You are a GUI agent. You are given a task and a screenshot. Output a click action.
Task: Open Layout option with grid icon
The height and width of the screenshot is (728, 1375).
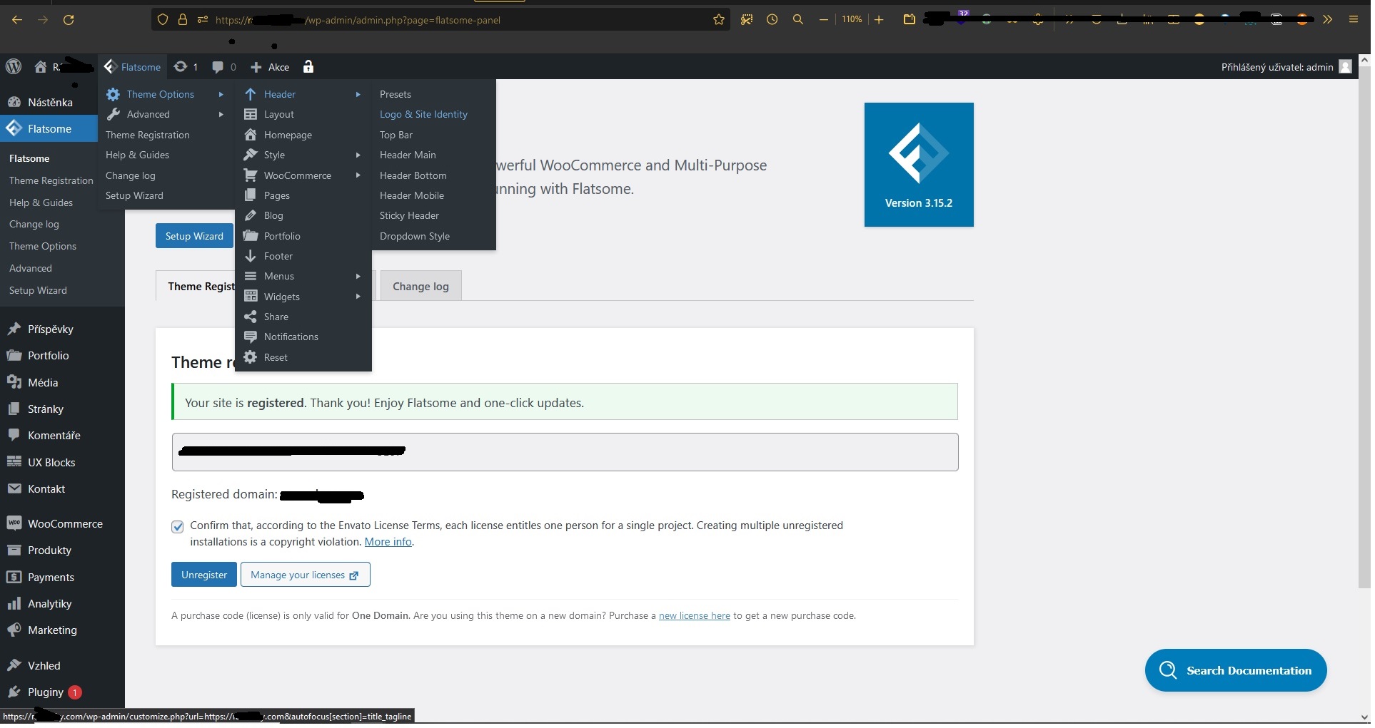coord(303,114)
